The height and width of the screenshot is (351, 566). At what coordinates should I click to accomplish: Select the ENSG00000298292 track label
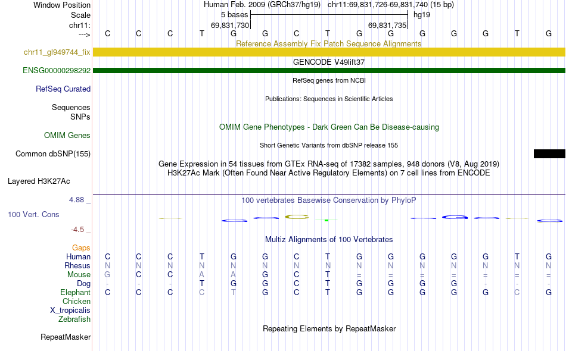(57, 71)
